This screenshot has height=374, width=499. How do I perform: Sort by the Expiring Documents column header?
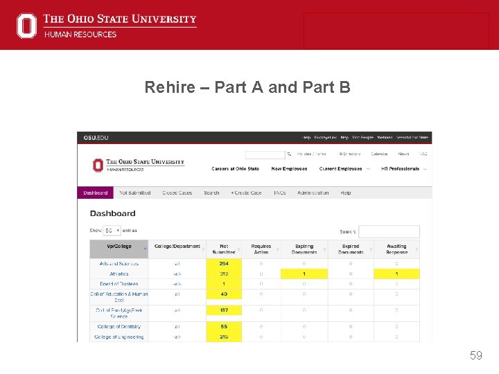(x=304, y=249)
